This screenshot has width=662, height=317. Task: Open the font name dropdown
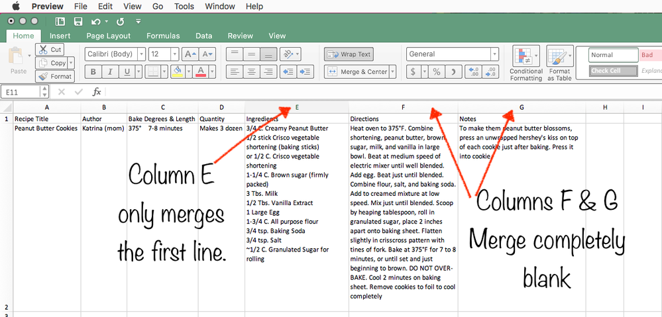tap(142, 54)
